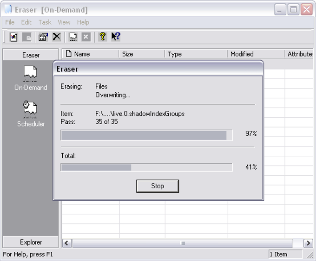Click the item progress bar at 97%
This screenshot has height=261, width=316.
pyautogui.click(x=146, y=135)
